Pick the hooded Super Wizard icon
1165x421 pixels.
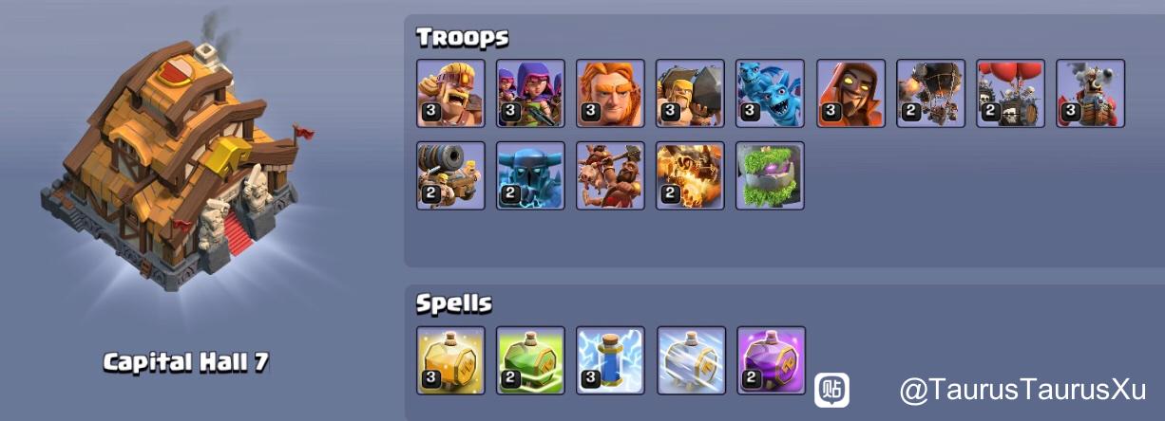click(850, 93)
